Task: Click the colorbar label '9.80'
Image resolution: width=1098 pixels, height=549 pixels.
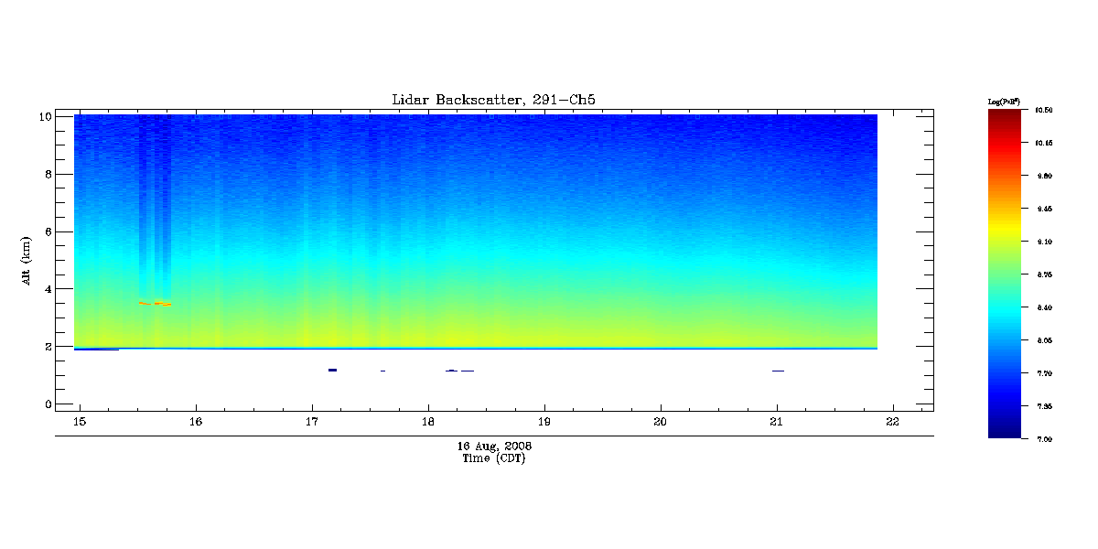Action: coord(1044,176)
